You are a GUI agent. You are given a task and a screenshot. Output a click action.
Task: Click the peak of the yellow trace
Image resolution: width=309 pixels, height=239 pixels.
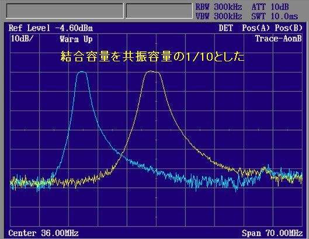coord(151,71)
